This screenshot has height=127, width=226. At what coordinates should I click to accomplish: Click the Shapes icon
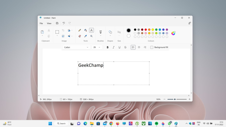pos(110,32)
